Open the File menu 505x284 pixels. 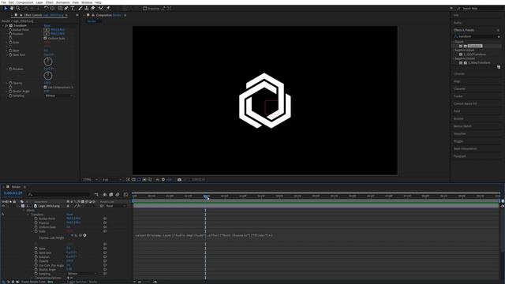pyautogui.click(x=3, y=2)
